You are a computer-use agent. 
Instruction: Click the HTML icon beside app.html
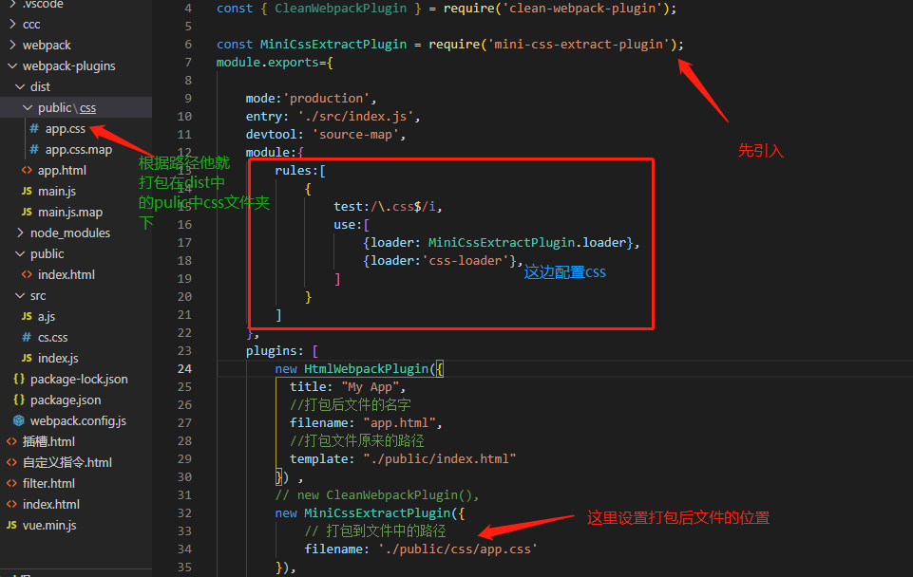click(27, 171)
